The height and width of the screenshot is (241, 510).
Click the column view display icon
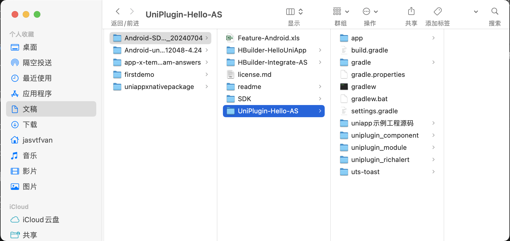[x=290, y=12]
